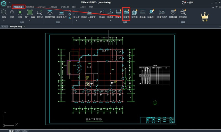
Task: Select the 测坐标 coordinate measurement tool
Action: pos(102,14)
